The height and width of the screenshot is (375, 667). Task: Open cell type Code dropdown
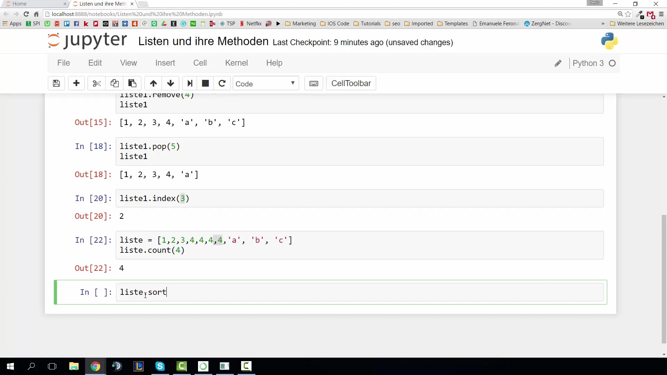(266, 83)
